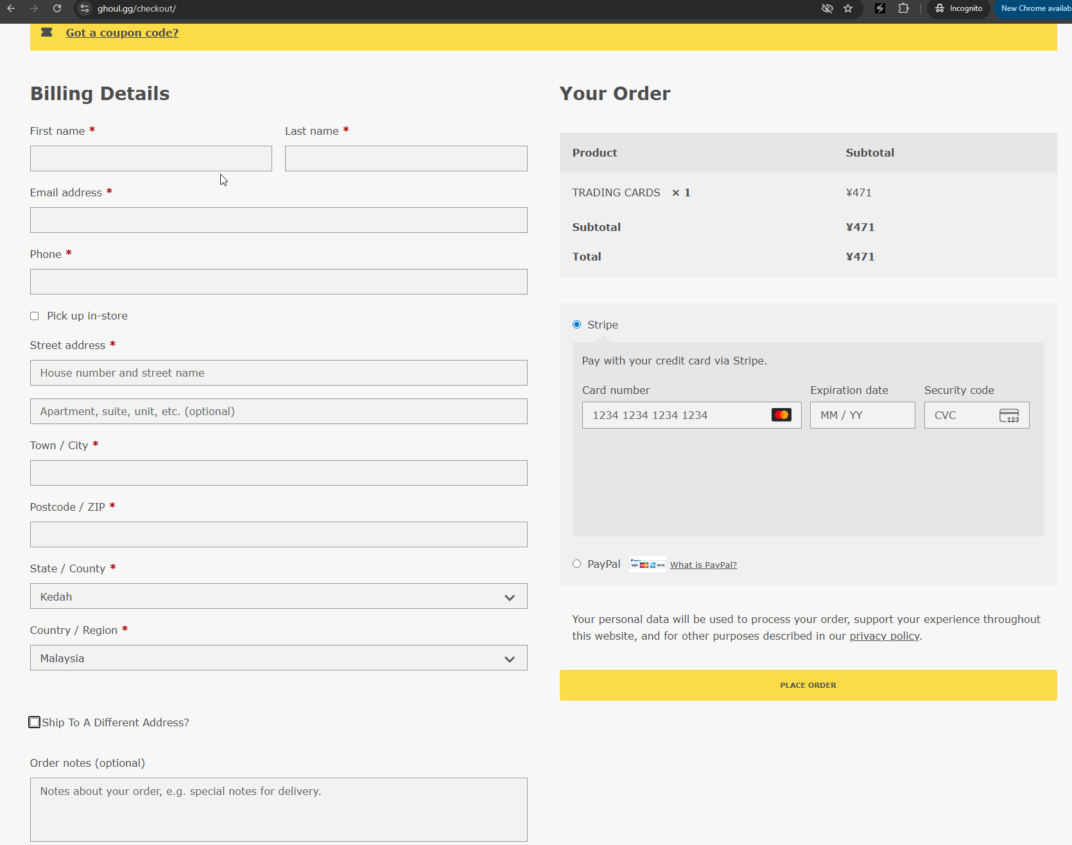Select PayPal as payment method
The image size is (1072, 845).
point(576,564)
